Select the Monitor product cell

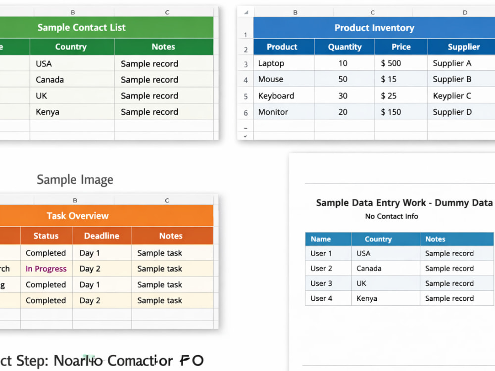pyautogui.click(x=284, y=112)
